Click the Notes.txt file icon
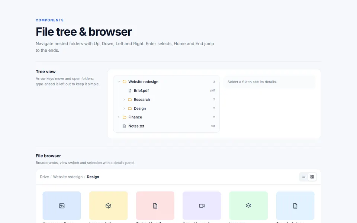 pos(124,126)
